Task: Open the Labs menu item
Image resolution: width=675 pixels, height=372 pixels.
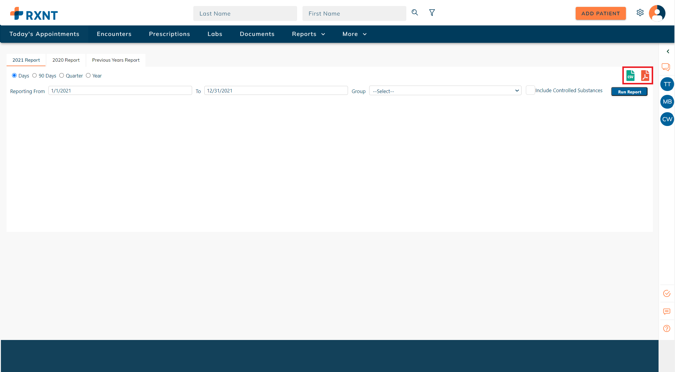Action: (215, 34)
